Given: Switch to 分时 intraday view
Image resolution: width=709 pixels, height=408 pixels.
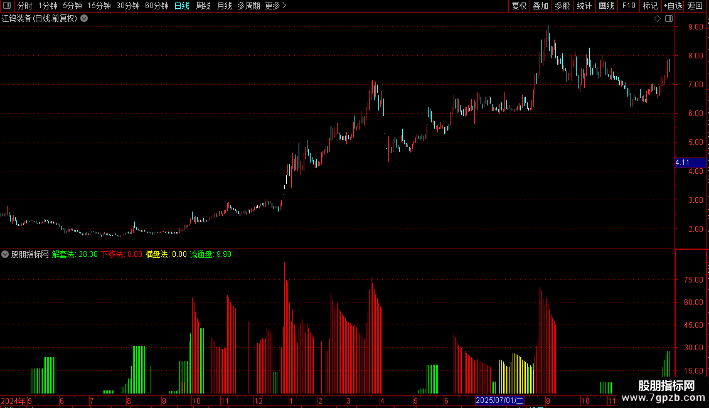Looking at the screenshot, I should (25, 6).
